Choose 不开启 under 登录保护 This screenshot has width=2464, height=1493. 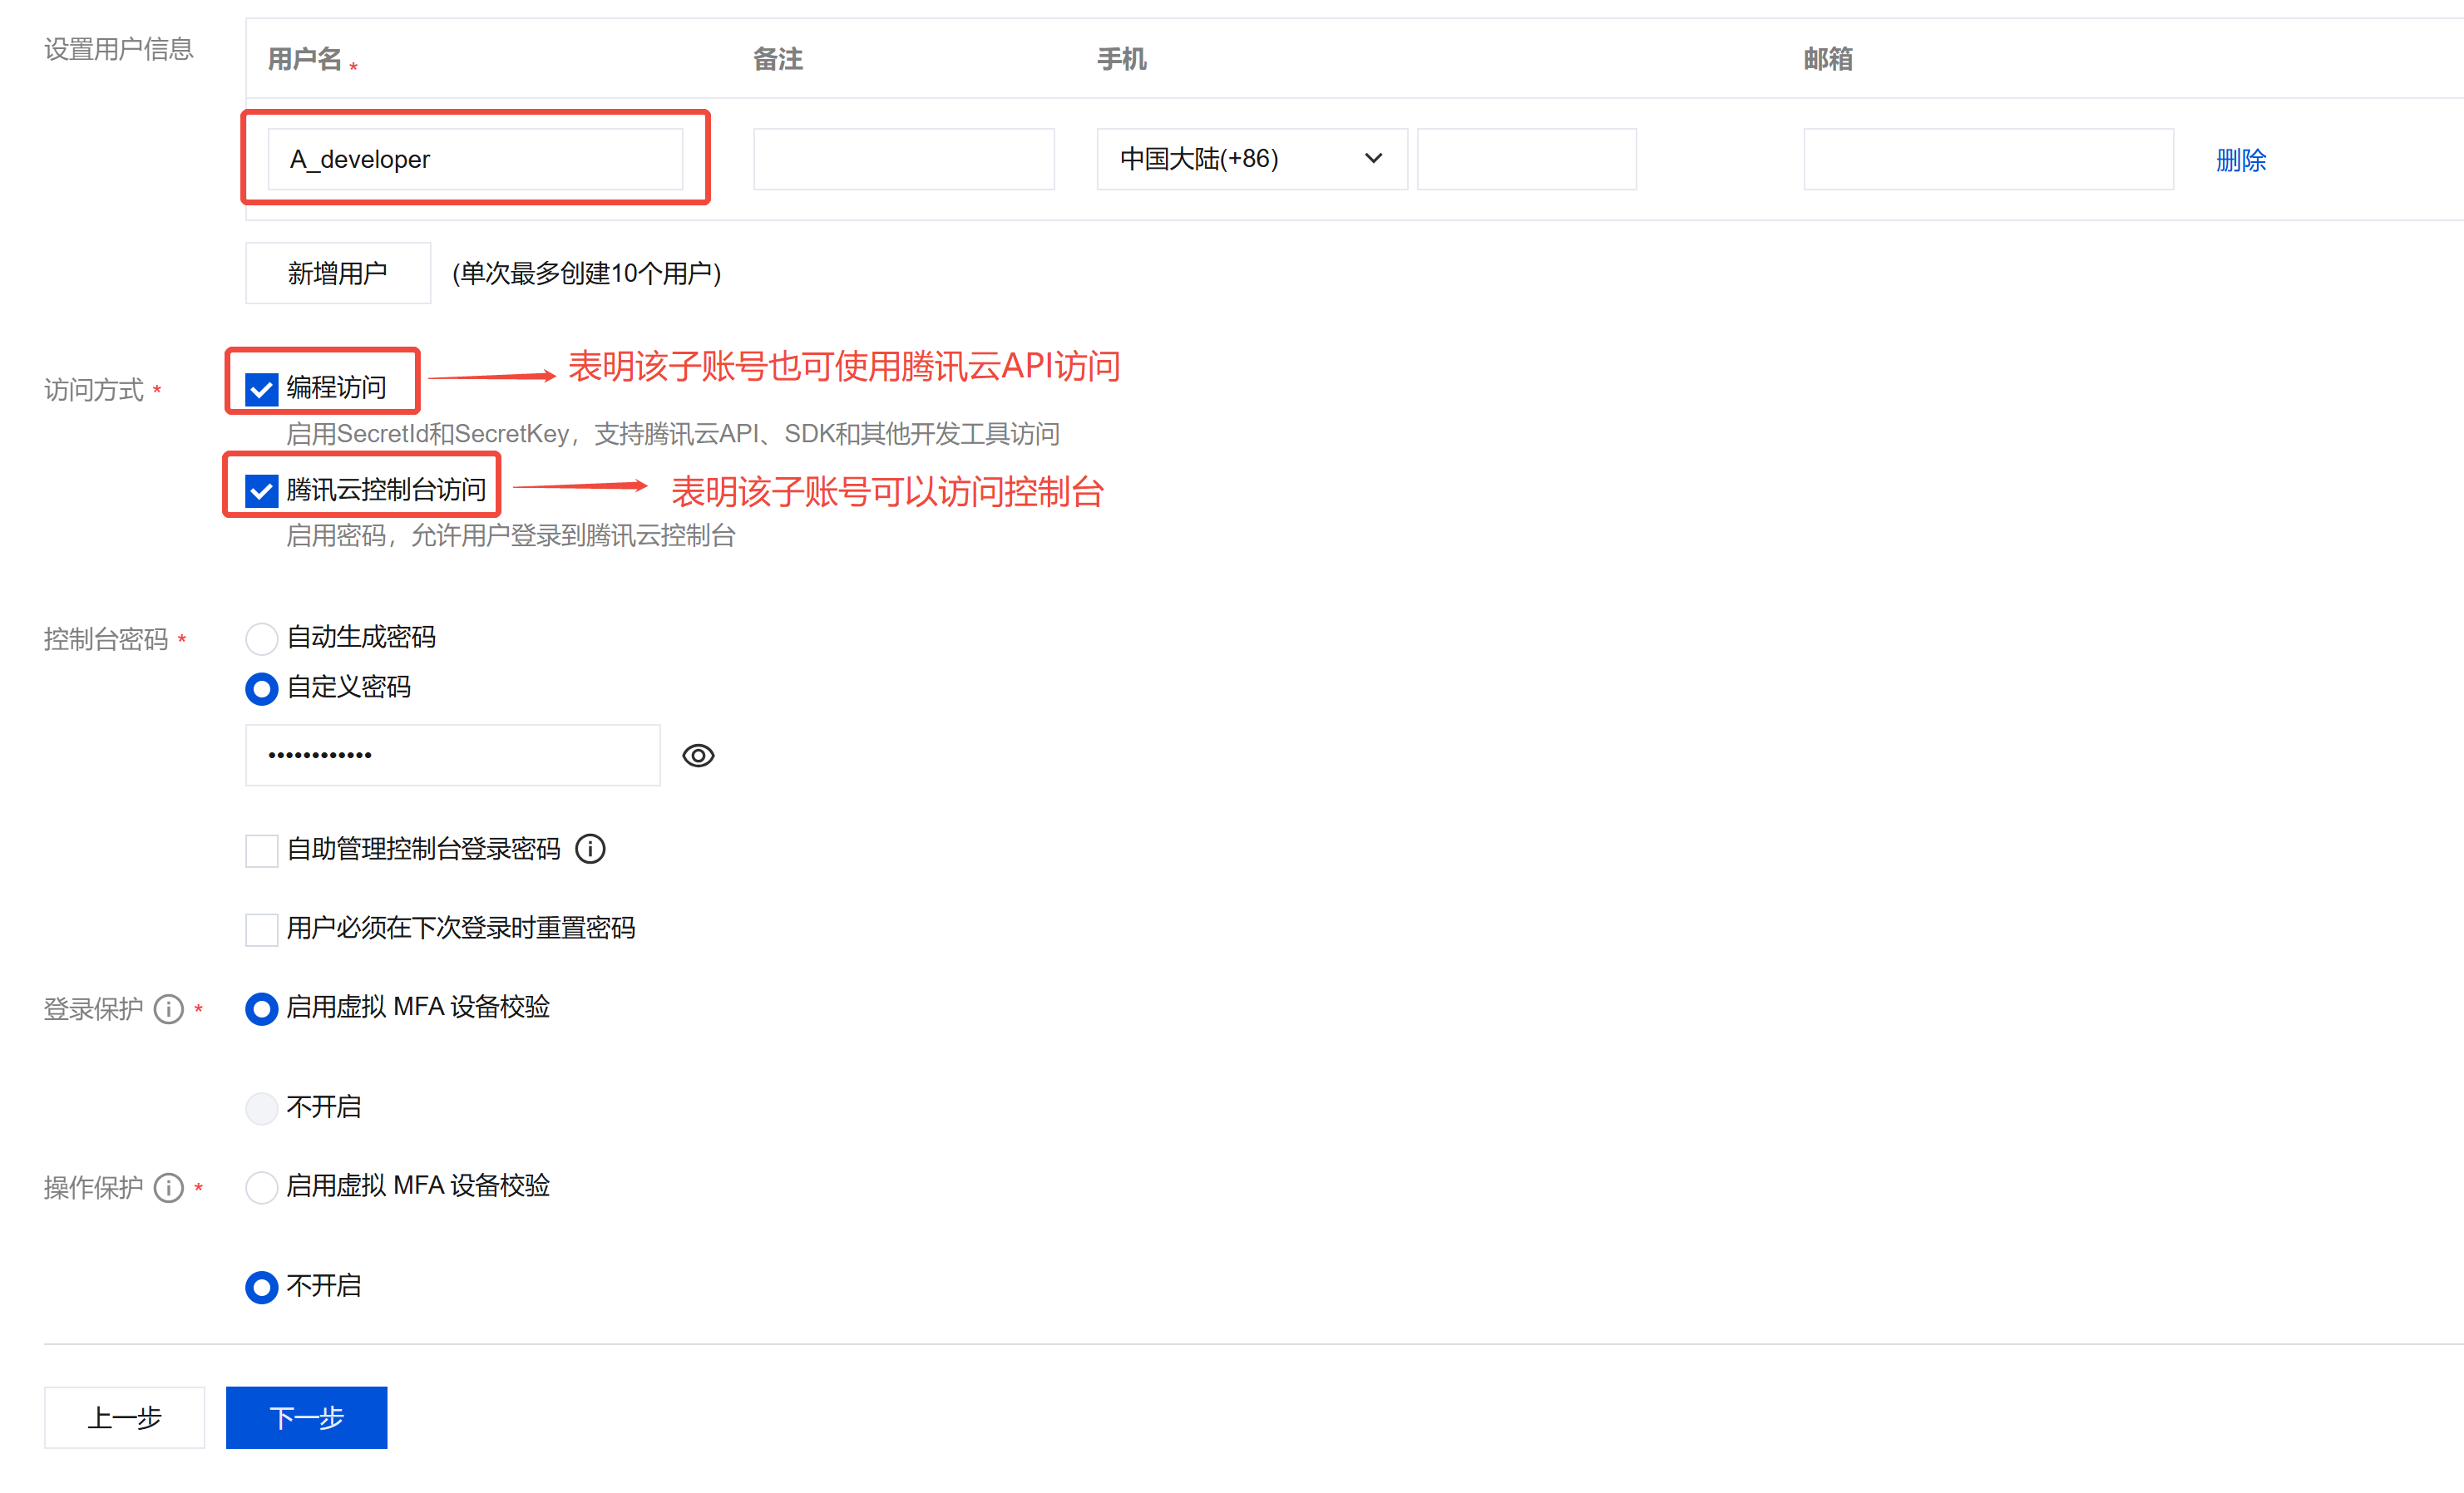pos(262,1107)
